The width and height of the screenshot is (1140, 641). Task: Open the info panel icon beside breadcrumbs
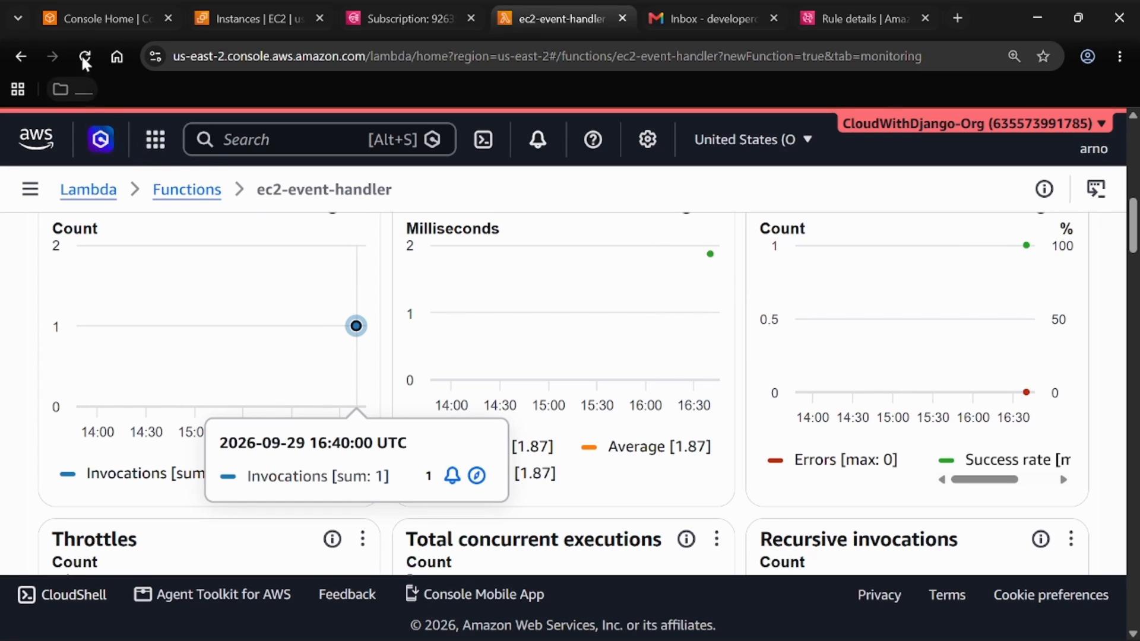click(1044, 189)
